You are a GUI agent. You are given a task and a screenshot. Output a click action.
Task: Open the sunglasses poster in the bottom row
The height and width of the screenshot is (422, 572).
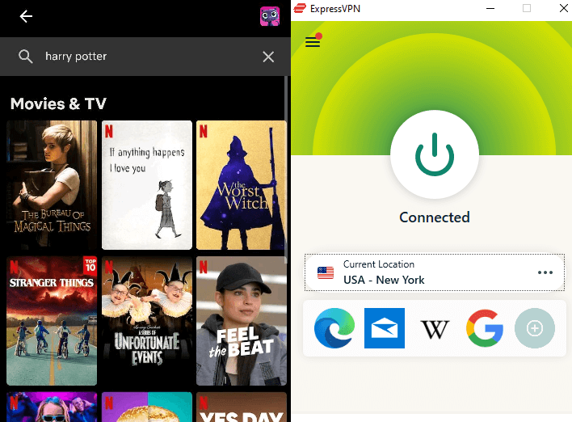pos(52,407)
